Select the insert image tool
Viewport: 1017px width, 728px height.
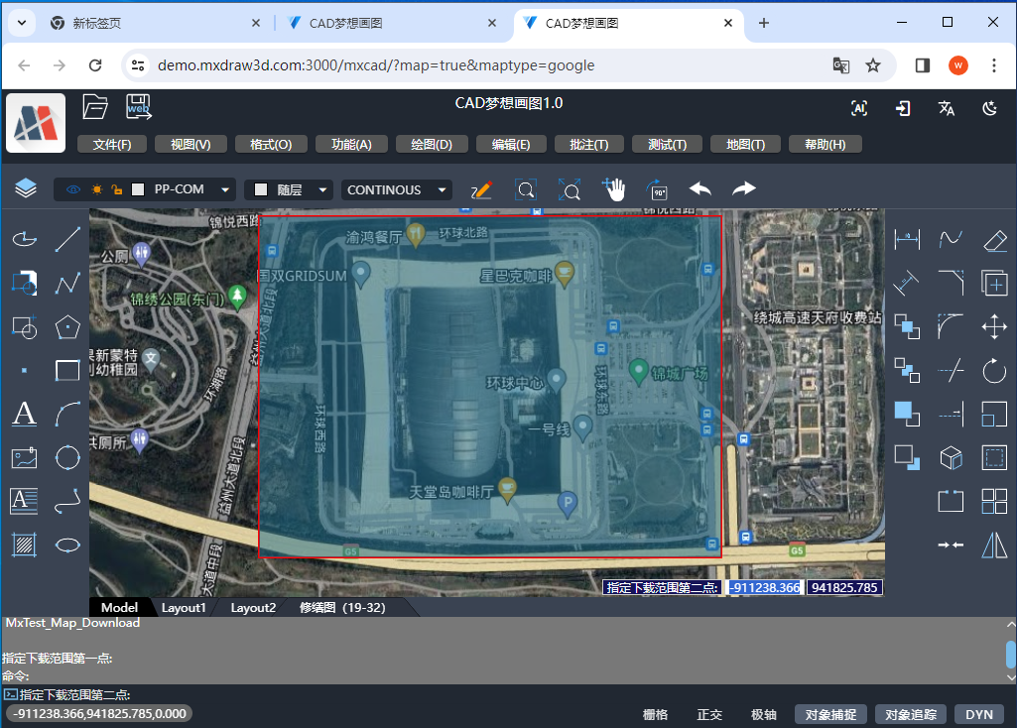pos(25,457)
